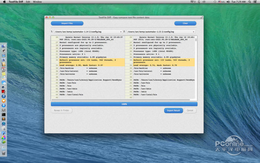The width and height of the screenshot is (260, 163).
Task: Open Trash at bottom of Dock
Action: [3, 153]
